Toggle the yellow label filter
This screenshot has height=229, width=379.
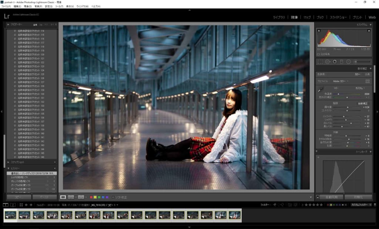tap(331, 205)
